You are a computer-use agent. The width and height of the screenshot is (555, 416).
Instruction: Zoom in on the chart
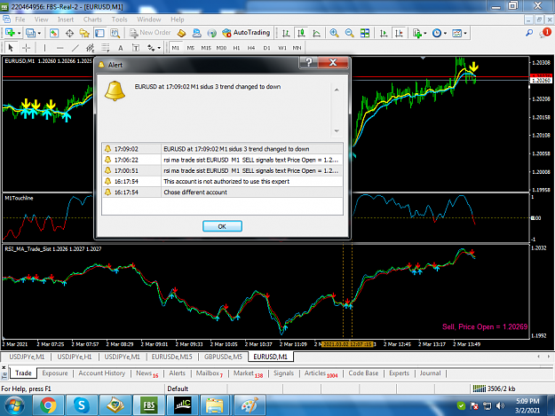pyautogui.click(x=334, y=33)
